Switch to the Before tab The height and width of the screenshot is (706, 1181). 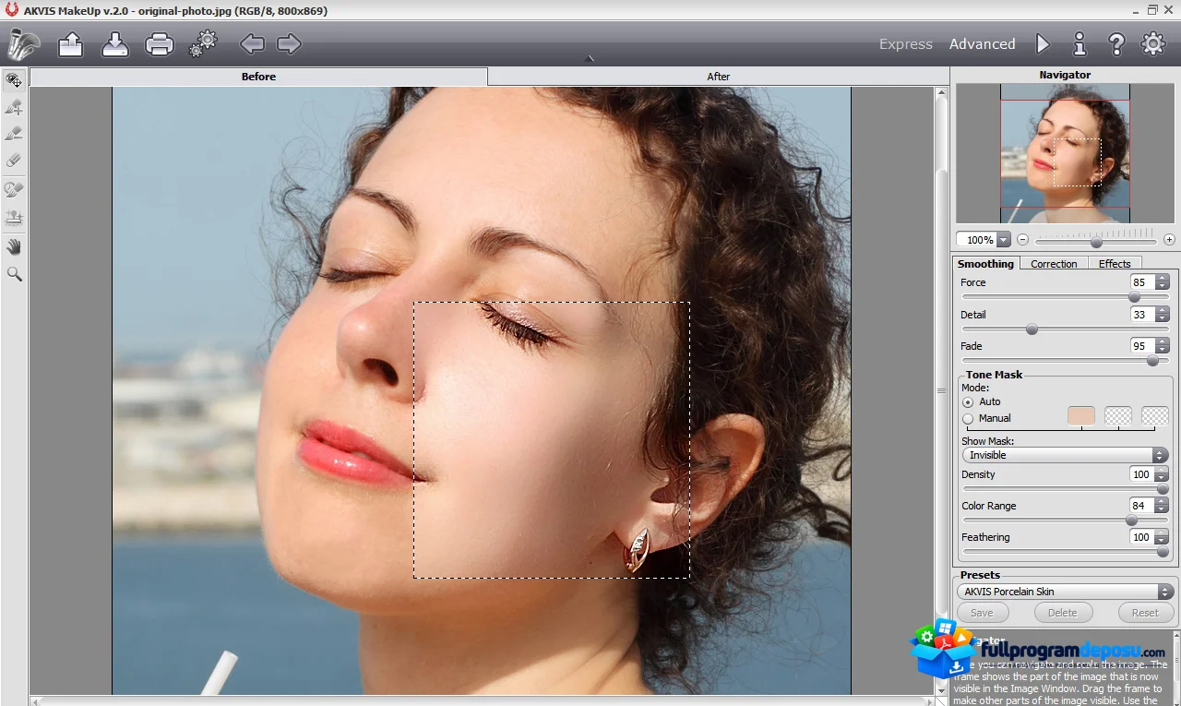point(258,77)
